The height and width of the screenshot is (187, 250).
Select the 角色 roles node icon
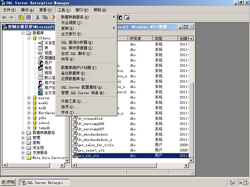[41, 68]
